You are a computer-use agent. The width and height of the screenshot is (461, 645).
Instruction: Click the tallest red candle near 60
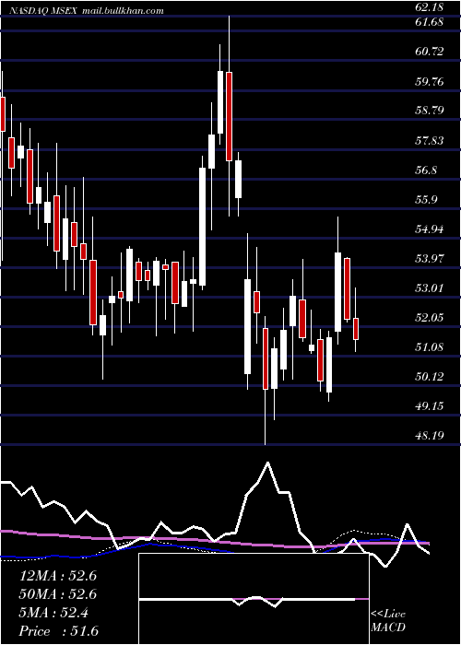(x=229, y=116)
